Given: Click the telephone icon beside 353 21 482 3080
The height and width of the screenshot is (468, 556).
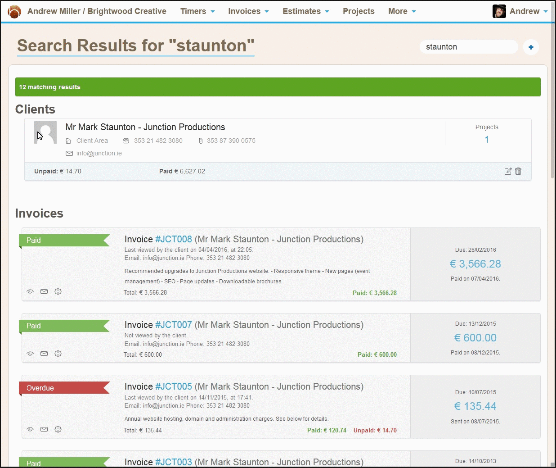Looking at the screenshot, I should 126,141.
